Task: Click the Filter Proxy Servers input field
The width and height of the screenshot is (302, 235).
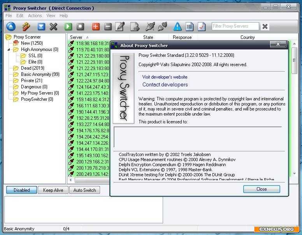Action: [x=235, y=26]
